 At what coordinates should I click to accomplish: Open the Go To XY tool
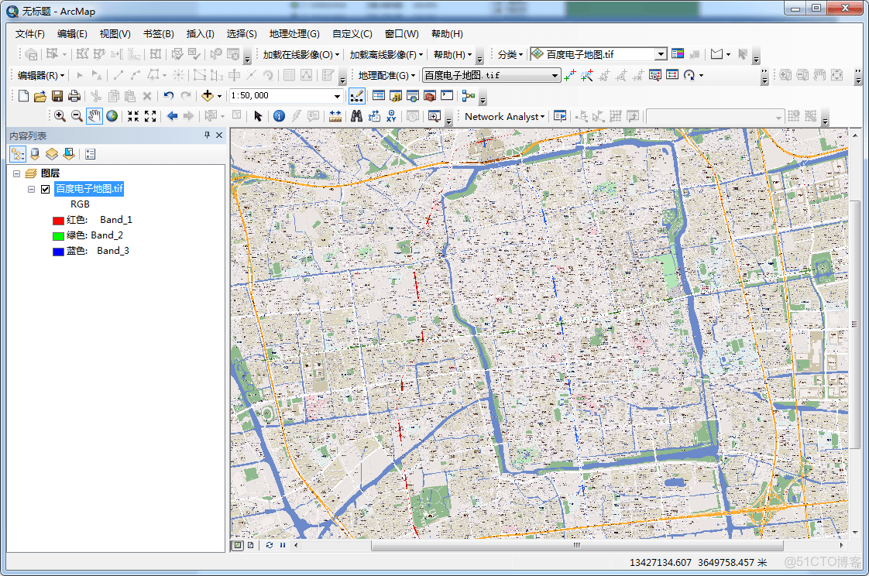pyautogui.click(x=393, y=115)
